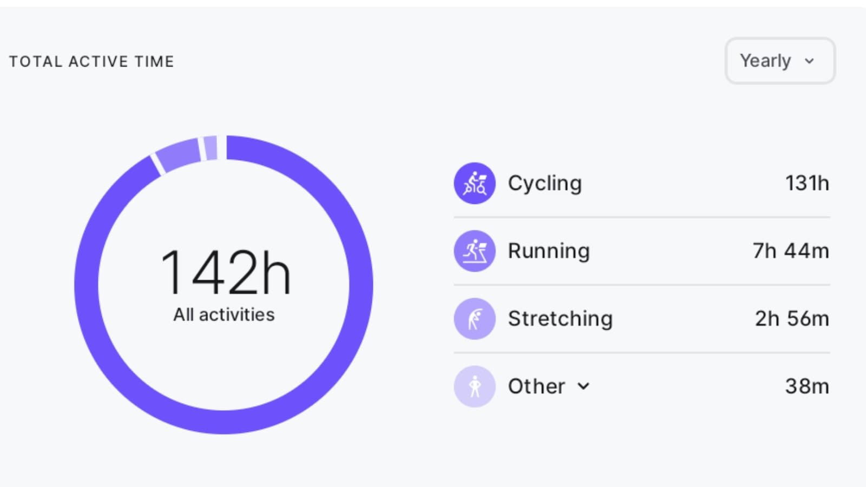The image size is (866, 487).
Task: Expand the Other activities chevron
Action: pos(583,386)
